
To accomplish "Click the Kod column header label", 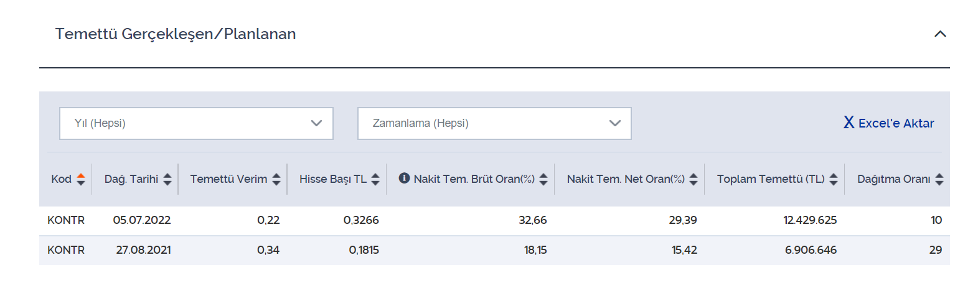I will [61, 179].
